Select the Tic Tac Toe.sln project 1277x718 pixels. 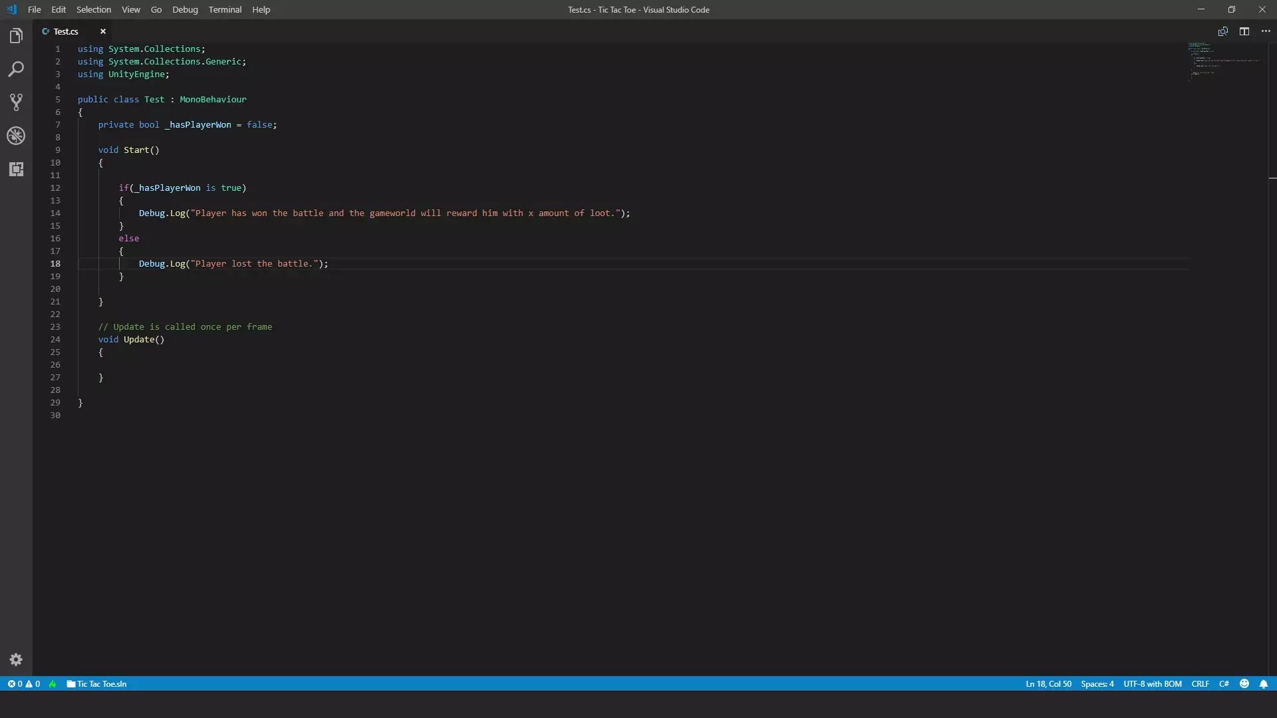pyautogui.click(x=96, y=683)
